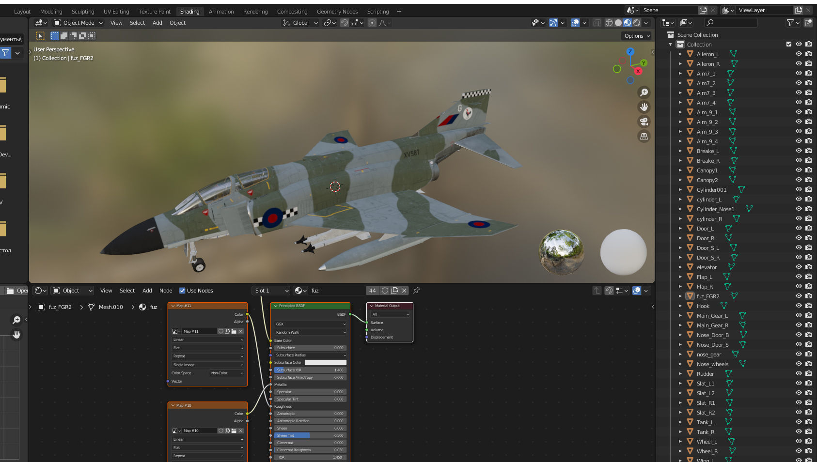Open the image file for the Map #11 node
Viewport: 817px width, 462px height.
tap(234, 331)
